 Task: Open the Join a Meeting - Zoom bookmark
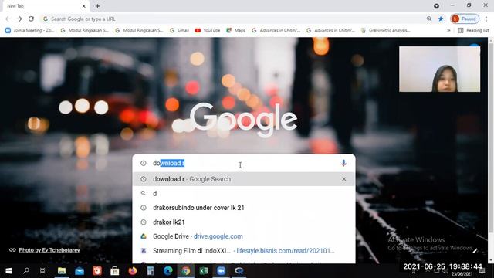pyautogui.click(x=29, y=30)
